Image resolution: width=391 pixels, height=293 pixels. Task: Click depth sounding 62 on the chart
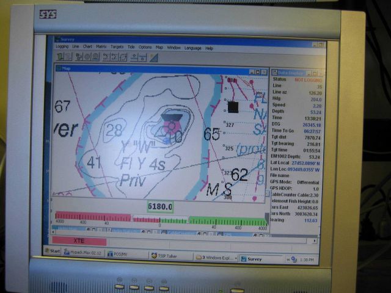(x=239, y=175)
